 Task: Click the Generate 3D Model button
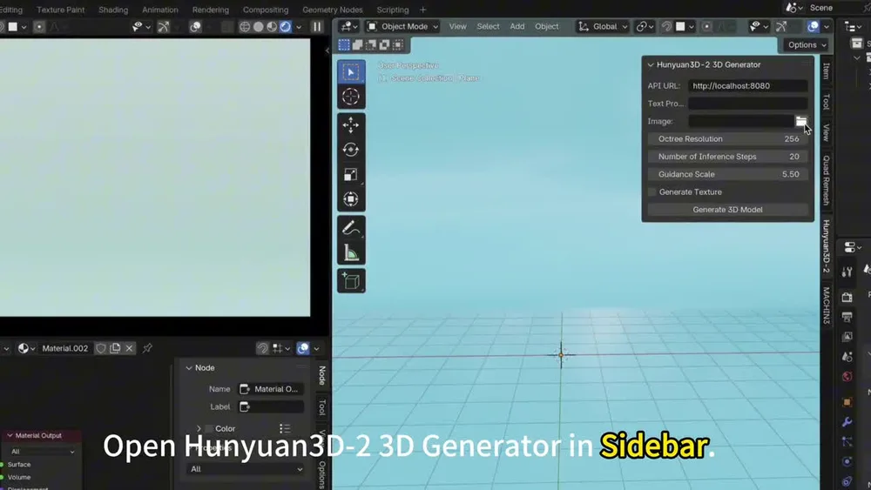tap(727, 210)
